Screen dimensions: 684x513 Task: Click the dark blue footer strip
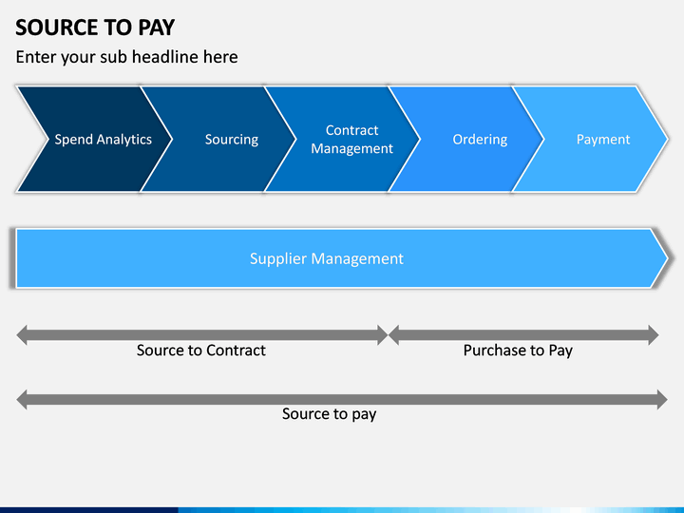pyautogui.click(x=89, y=510)
